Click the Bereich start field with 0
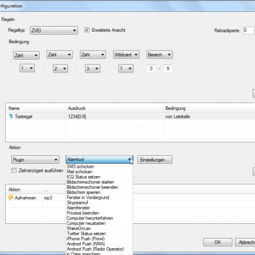 point(151,69)
